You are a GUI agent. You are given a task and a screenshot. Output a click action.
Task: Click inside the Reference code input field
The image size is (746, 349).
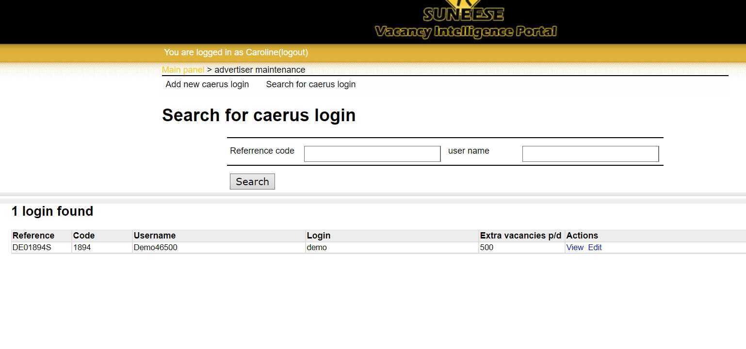372,154
